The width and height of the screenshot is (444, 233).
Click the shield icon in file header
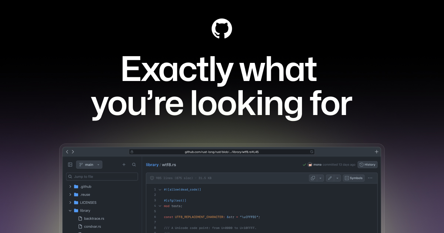[x=152, y=178]
